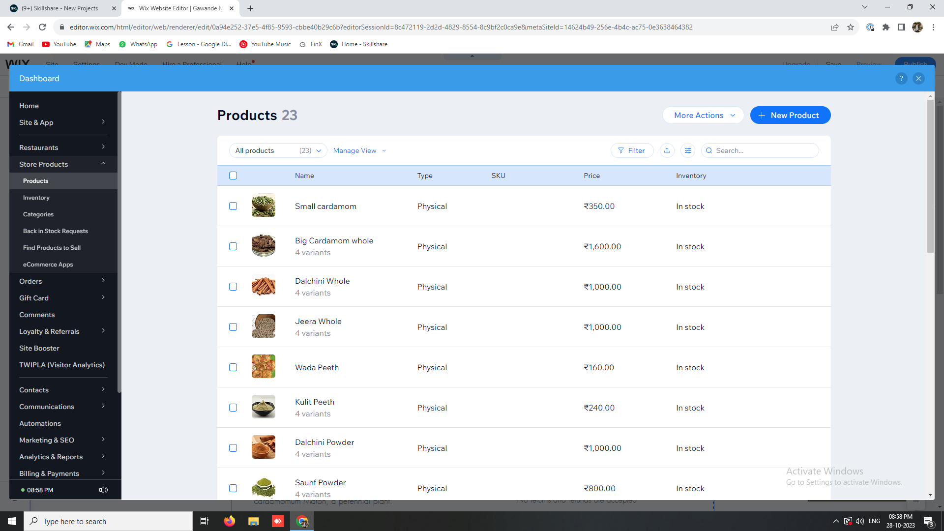
Task: Check the Dalchini Whole checkbox
Action: tap(233, 287)
